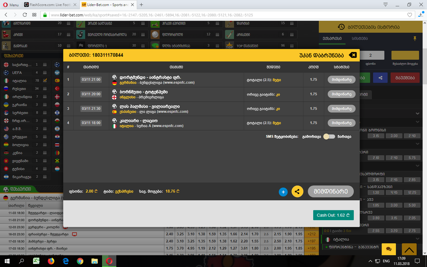Click the yellow share button in the ticket footer
Screen dimensions: 427x267
(297, 191)
